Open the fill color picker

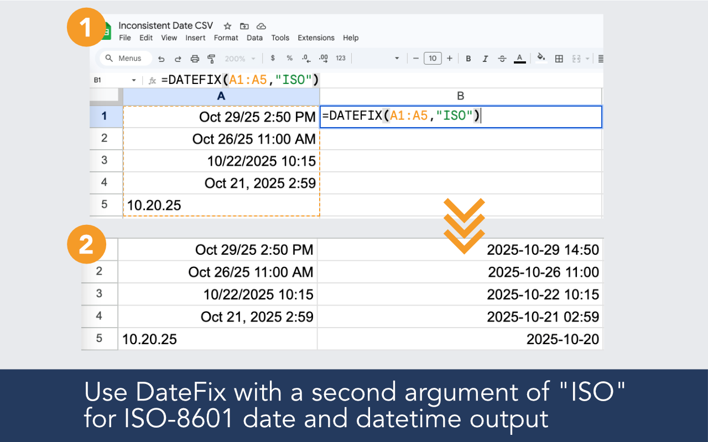click(541, 58)
